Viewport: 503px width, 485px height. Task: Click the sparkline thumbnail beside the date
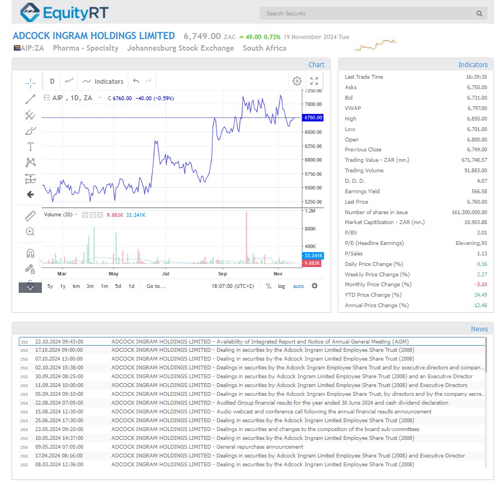coord(376,45)
